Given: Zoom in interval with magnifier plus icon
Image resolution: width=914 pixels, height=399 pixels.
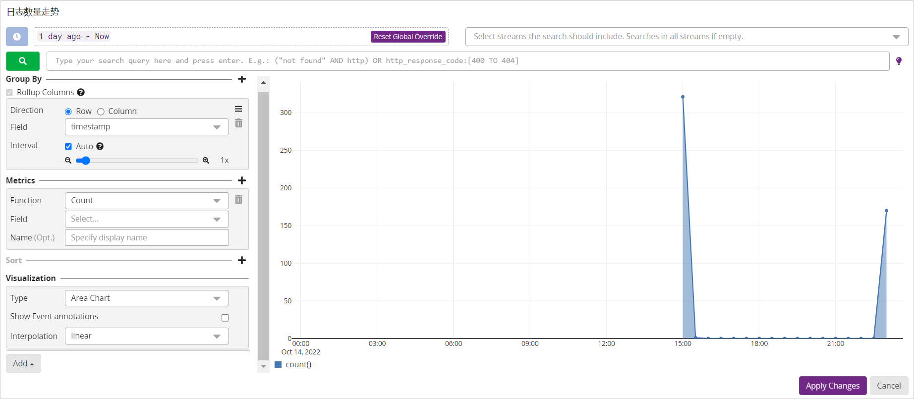Looking at the screenshot, I should click(206, 161).
